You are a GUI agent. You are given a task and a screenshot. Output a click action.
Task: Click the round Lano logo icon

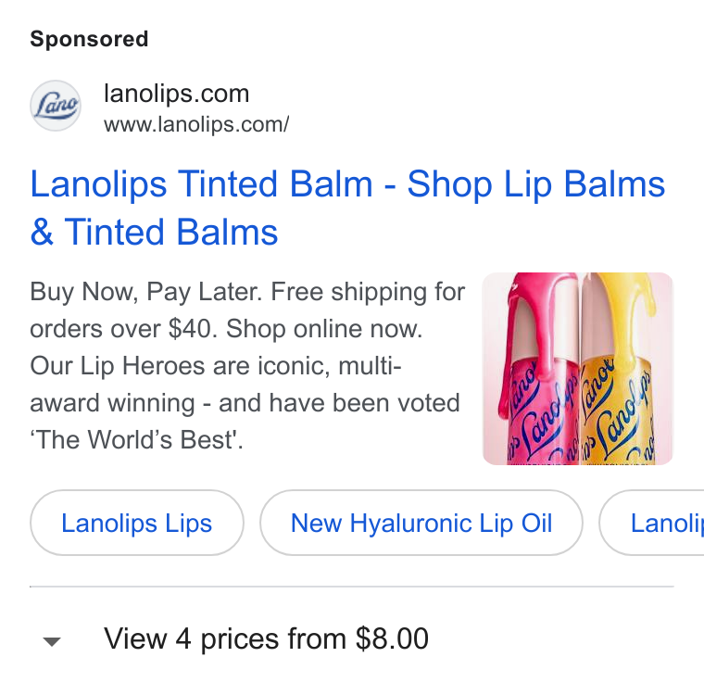point(56,106)
